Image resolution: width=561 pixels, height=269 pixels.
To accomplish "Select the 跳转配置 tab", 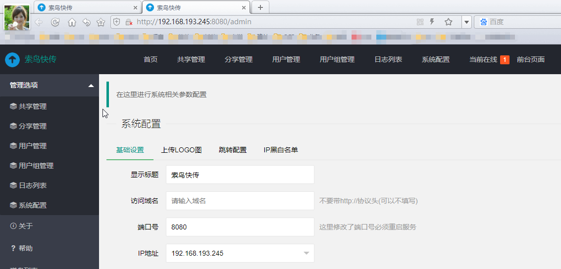I will point(232,150).
